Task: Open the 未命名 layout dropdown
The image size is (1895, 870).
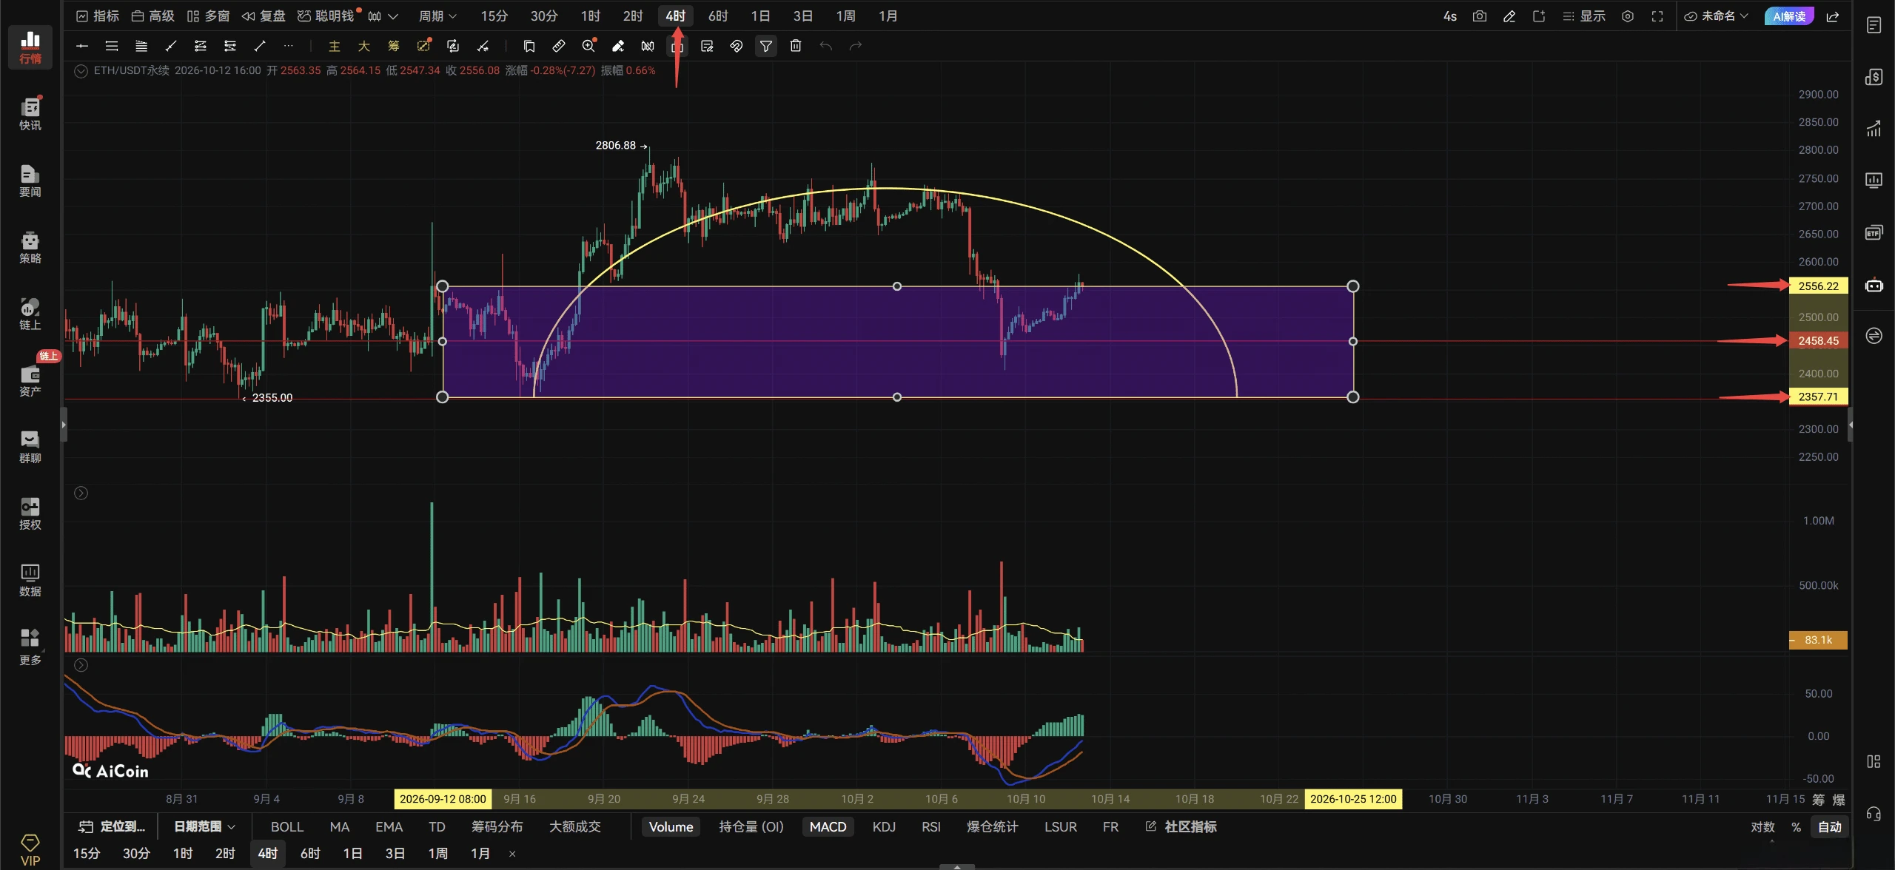Action: [1716, 16]
